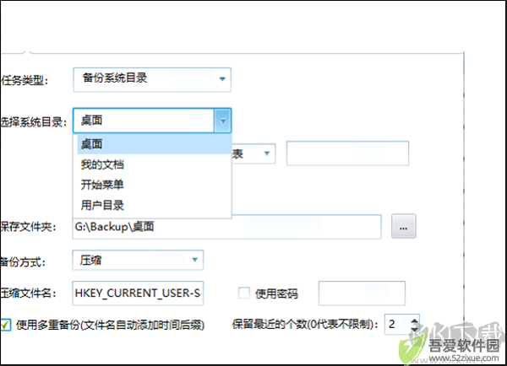Open the 任务类型 dropdown arrow
This screenshot has height=366, width=507.
[222, 79]
